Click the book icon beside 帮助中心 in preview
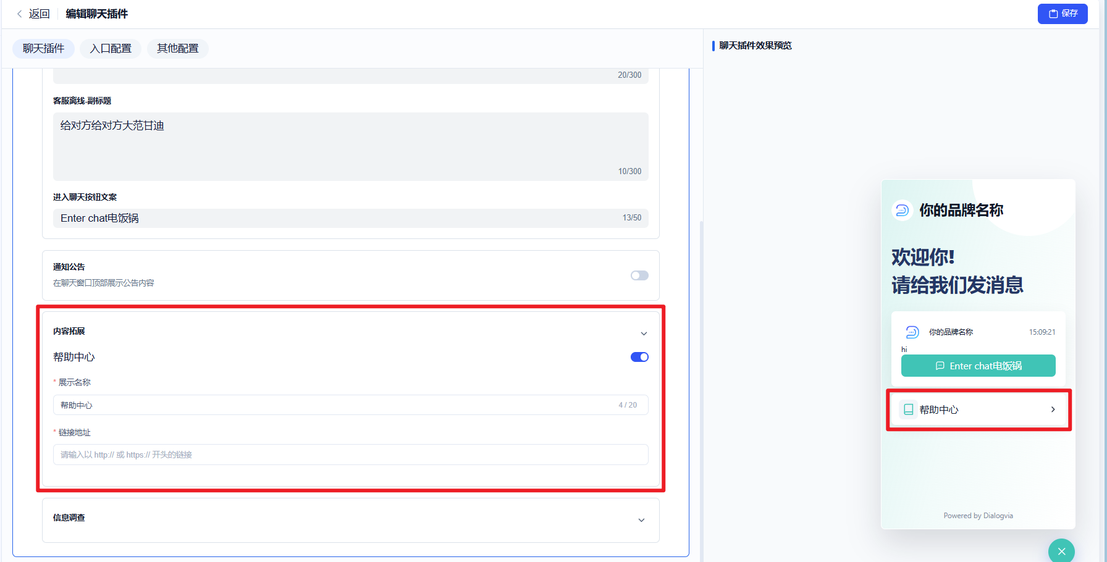This screenshot has height=562, width=1107. click(908, 409)
